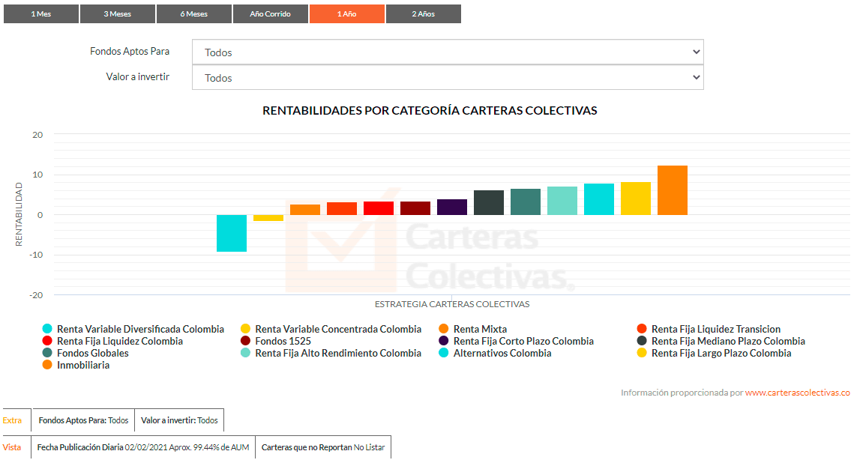Click the dark purple bar in chart
Image resolution: width=854 pixels, height=460 pixels.
click(452, 207)
